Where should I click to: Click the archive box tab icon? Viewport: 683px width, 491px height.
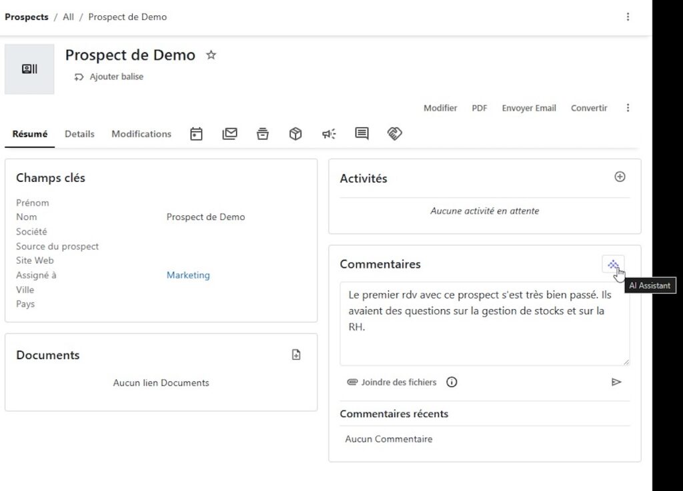pyautogui.click(x=263, y=134)
